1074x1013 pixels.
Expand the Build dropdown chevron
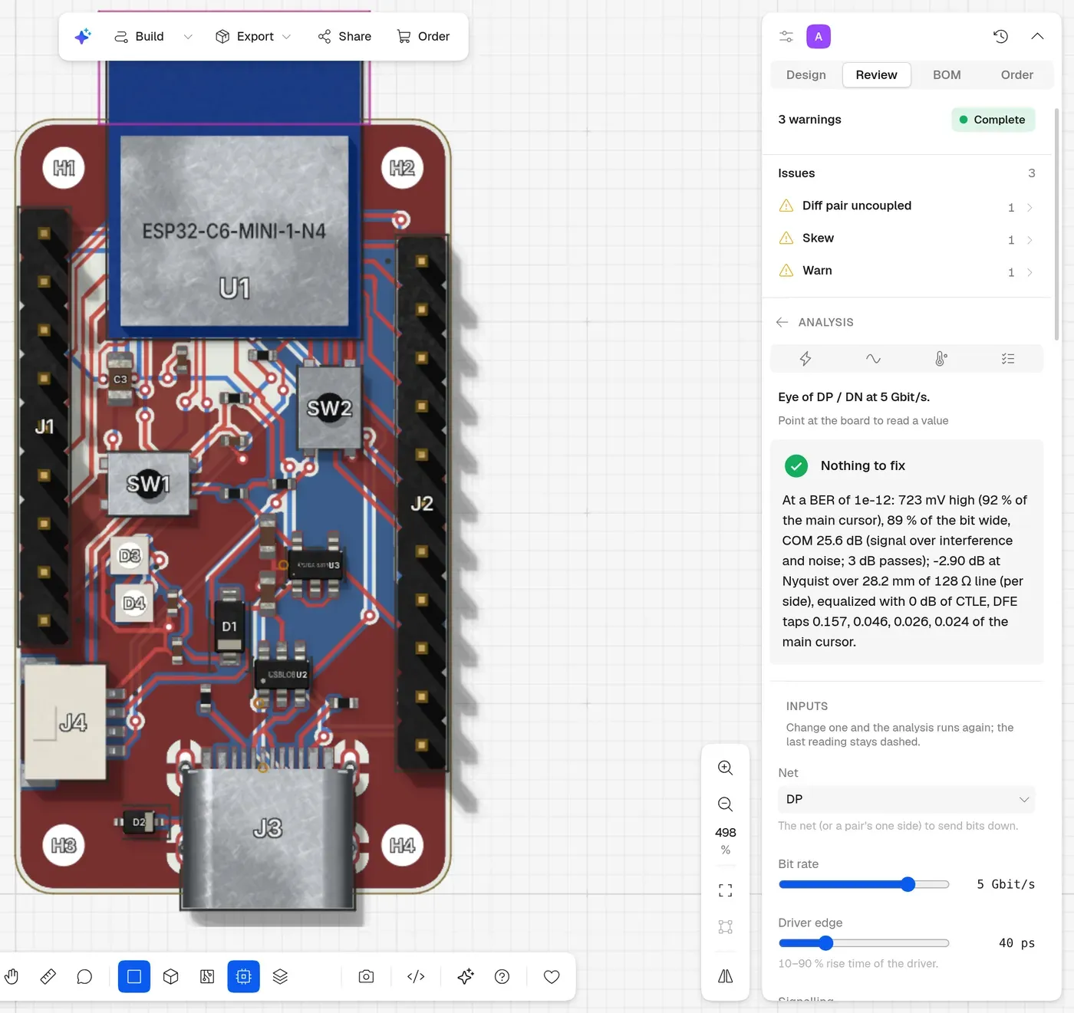pos(188,36)
